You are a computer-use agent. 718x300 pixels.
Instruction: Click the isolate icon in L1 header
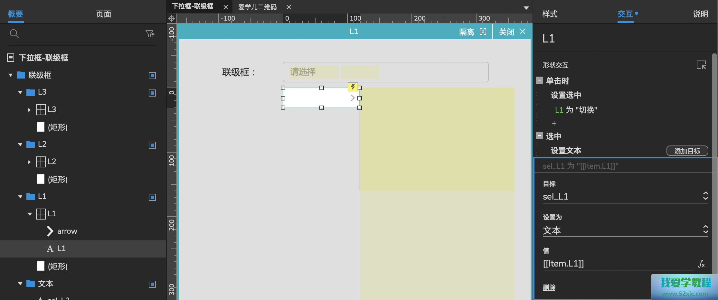click(483, 32)
